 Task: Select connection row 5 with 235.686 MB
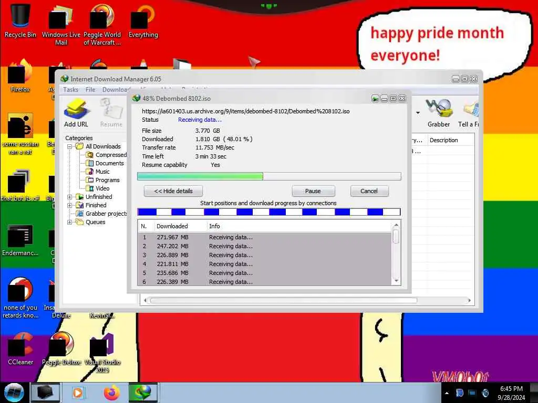[265, 273]
